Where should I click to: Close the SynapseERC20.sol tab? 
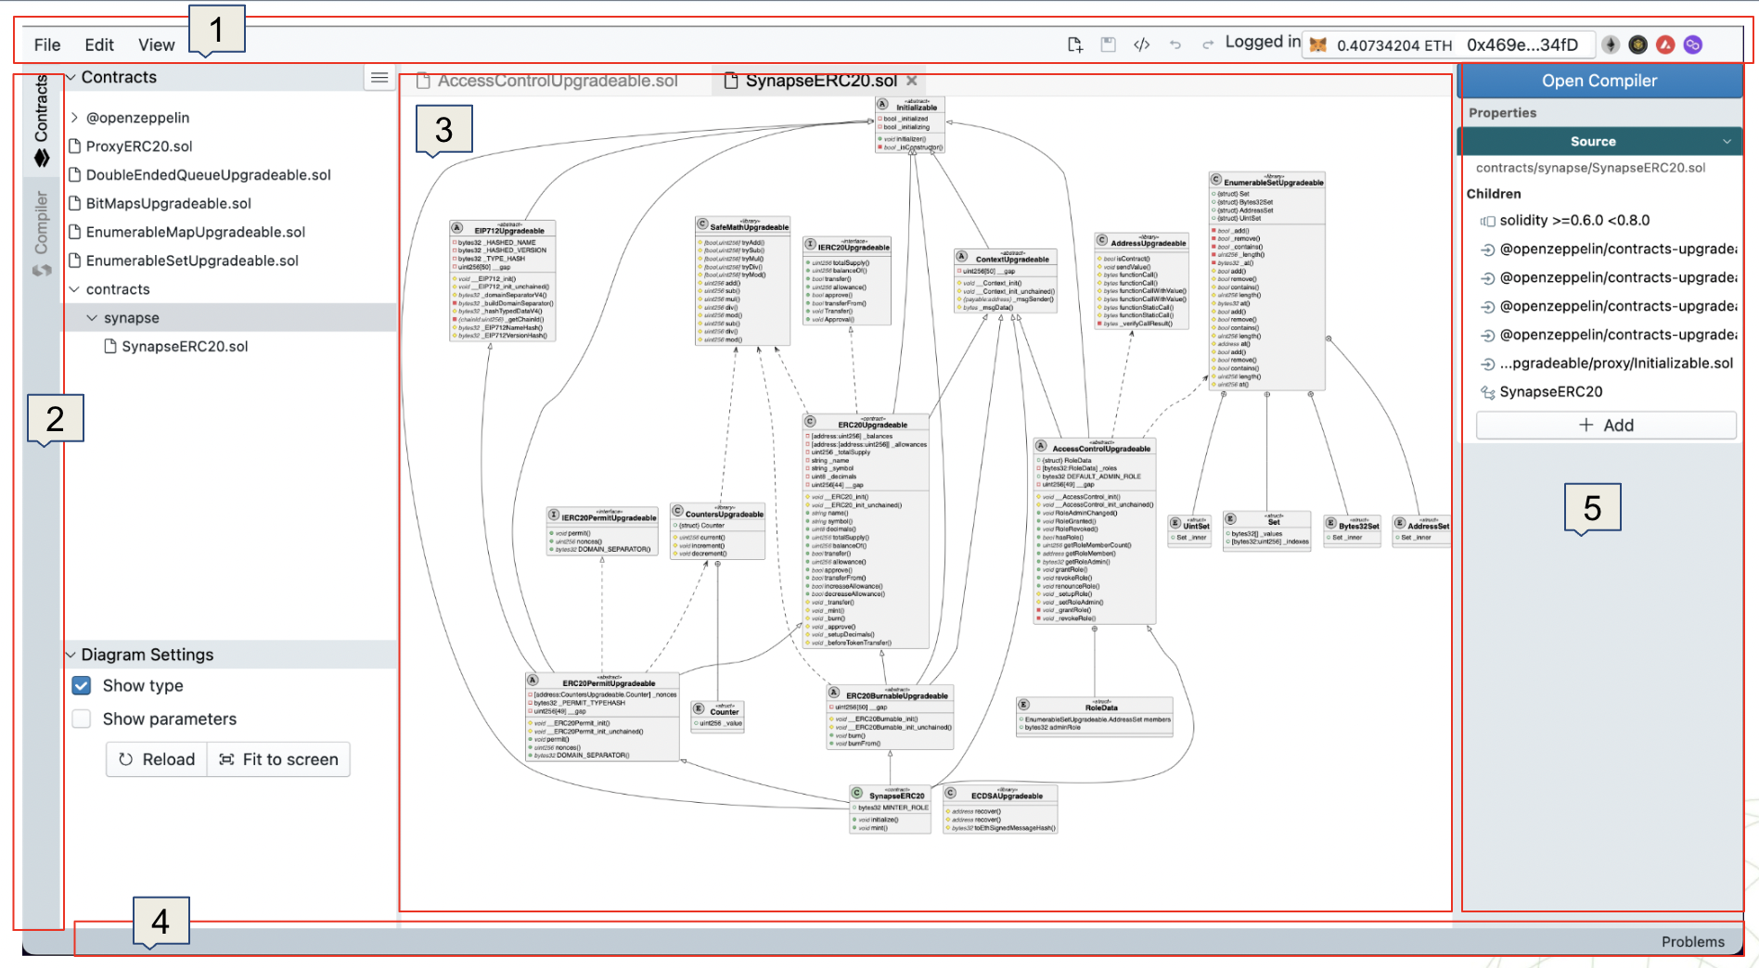pyautogui.click(x=912, y=81)
